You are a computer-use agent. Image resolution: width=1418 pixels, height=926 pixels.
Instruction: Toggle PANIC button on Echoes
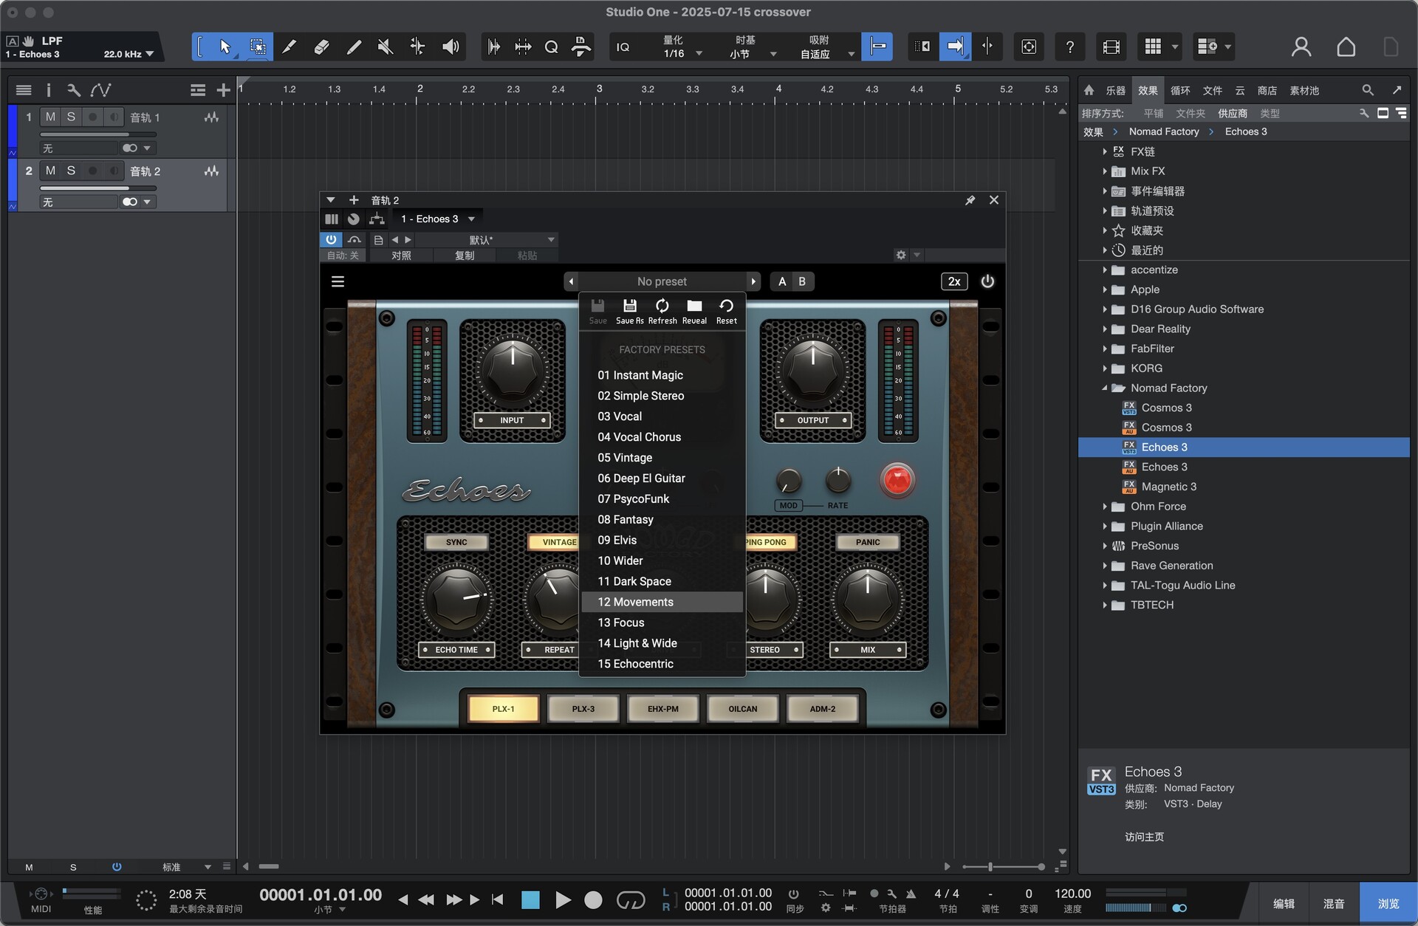(868, 542)
